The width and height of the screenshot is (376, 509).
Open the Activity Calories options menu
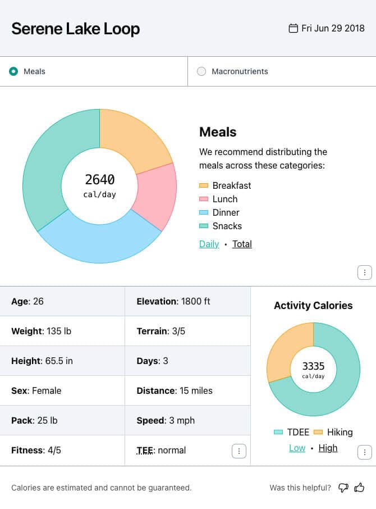[x=365, y=452]
